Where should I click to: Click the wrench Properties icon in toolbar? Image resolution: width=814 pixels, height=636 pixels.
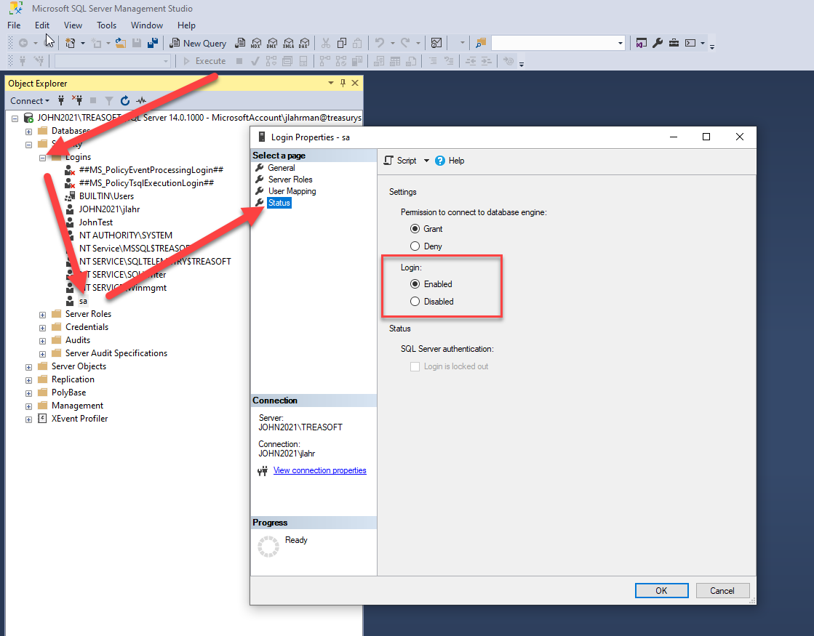tap(657, 43)
